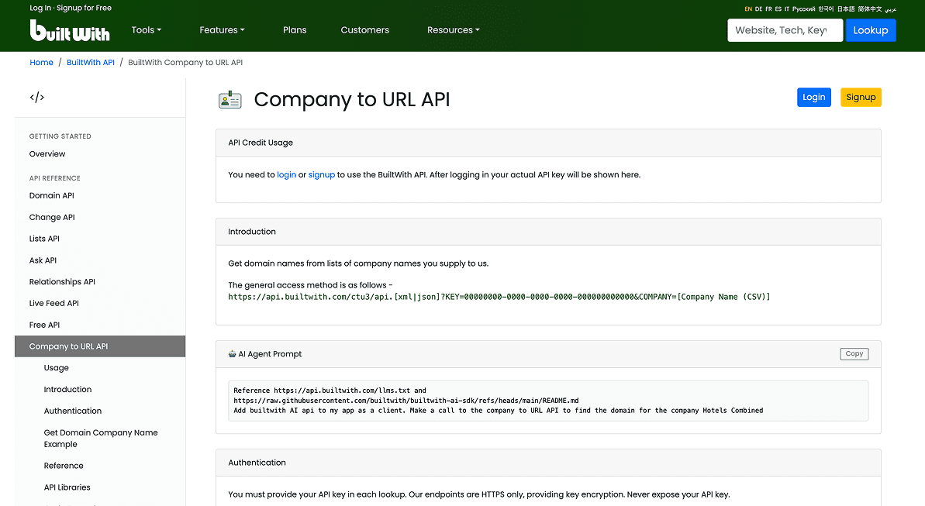Click BuiltWith API breadcrumb link
This screenshot has height=506, width=925.
click(90, 63)
